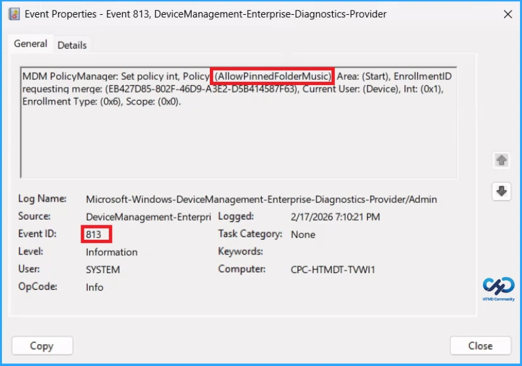
Task: Click the Logged timestamp 2/17/2026 7:10:21 PM
Action: point(335,217)
